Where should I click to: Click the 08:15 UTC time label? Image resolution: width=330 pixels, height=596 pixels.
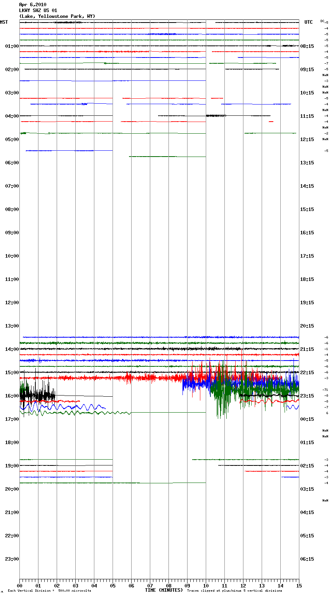pyautogui.click(x=307, y=46)
